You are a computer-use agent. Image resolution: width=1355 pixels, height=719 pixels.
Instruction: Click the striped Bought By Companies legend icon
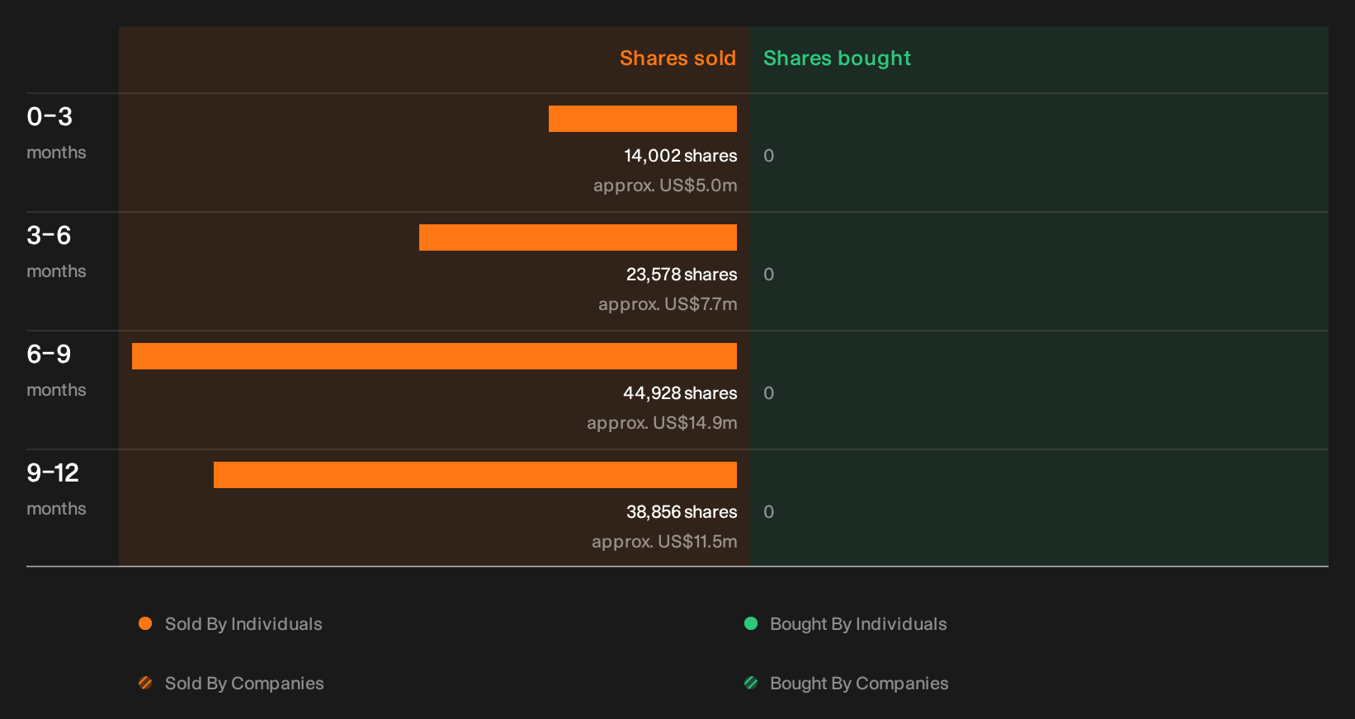751,683
